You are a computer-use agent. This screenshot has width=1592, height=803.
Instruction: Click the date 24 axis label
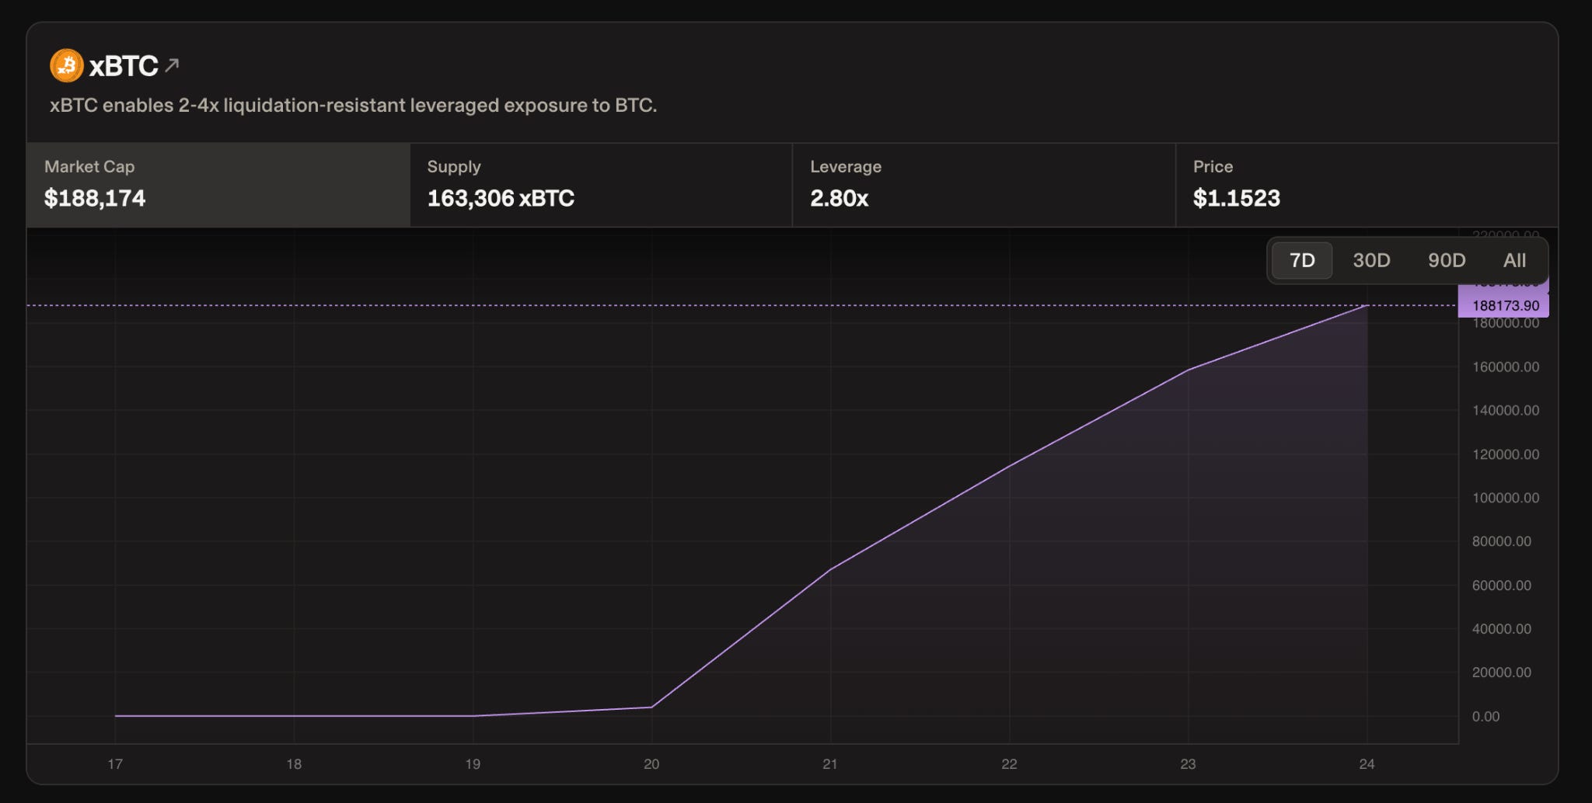1367,764
